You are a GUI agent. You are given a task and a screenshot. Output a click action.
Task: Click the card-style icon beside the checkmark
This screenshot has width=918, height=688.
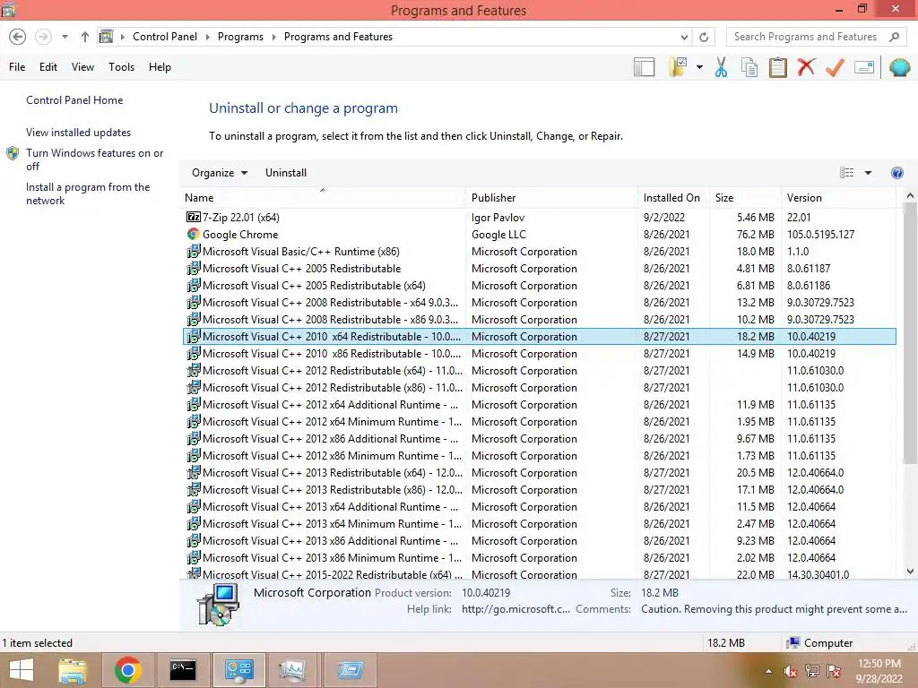tap(864, 67)
